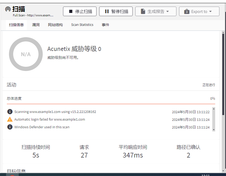
Task: Click Acunetix 威胁等级 0 heading
Action: [x=74, y=49]
